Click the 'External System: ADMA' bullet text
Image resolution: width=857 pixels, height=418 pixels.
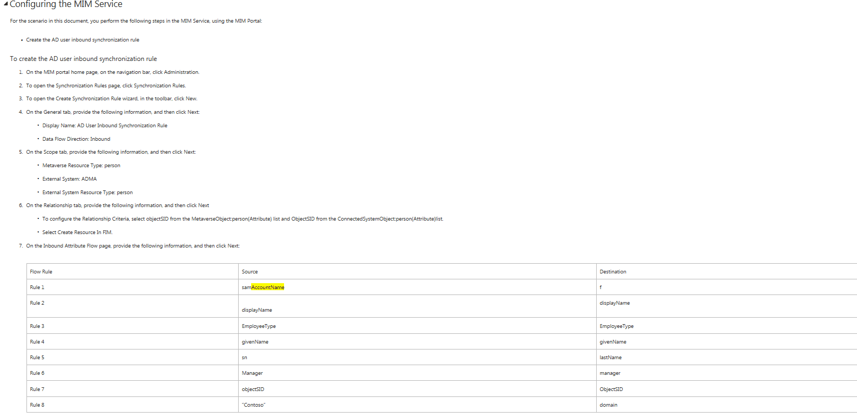pos(70,179)
